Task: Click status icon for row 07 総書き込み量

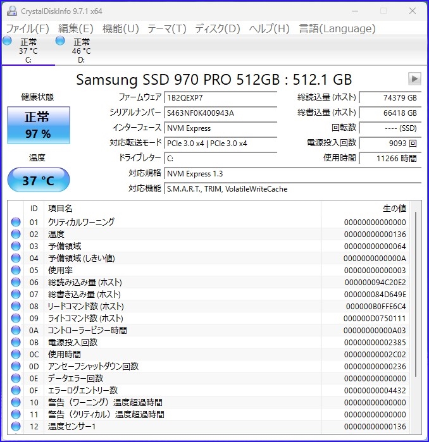Action: point(16,294)
